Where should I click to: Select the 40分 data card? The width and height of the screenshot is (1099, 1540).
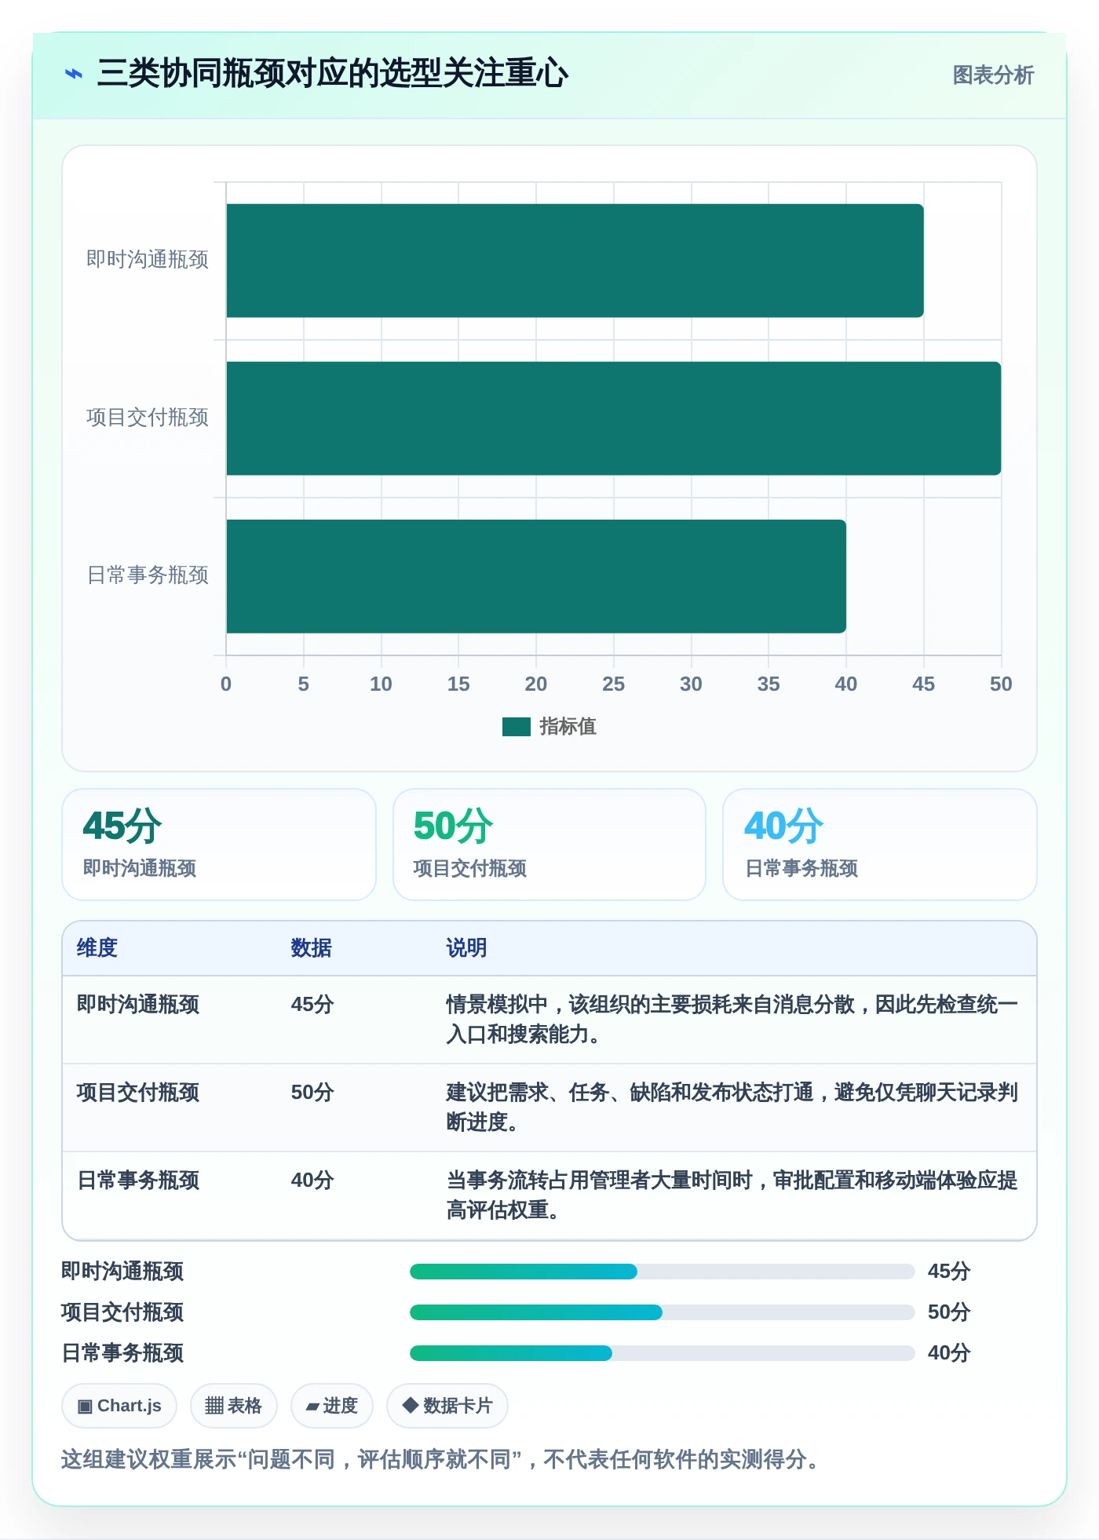pyautogui.click(x=880, y=845)
